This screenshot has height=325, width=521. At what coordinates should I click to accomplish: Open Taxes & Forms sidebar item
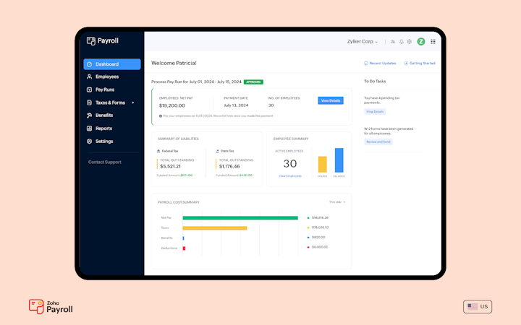click(110, 103)
